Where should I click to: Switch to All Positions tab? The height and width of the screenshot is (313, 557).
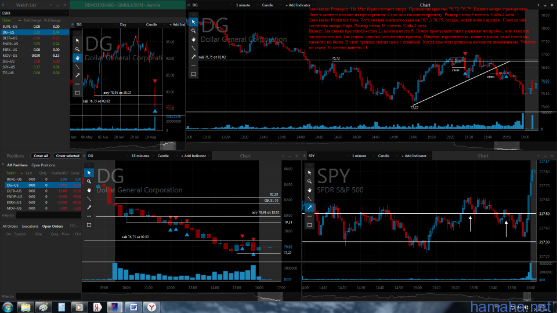click(x=17, y=165)
